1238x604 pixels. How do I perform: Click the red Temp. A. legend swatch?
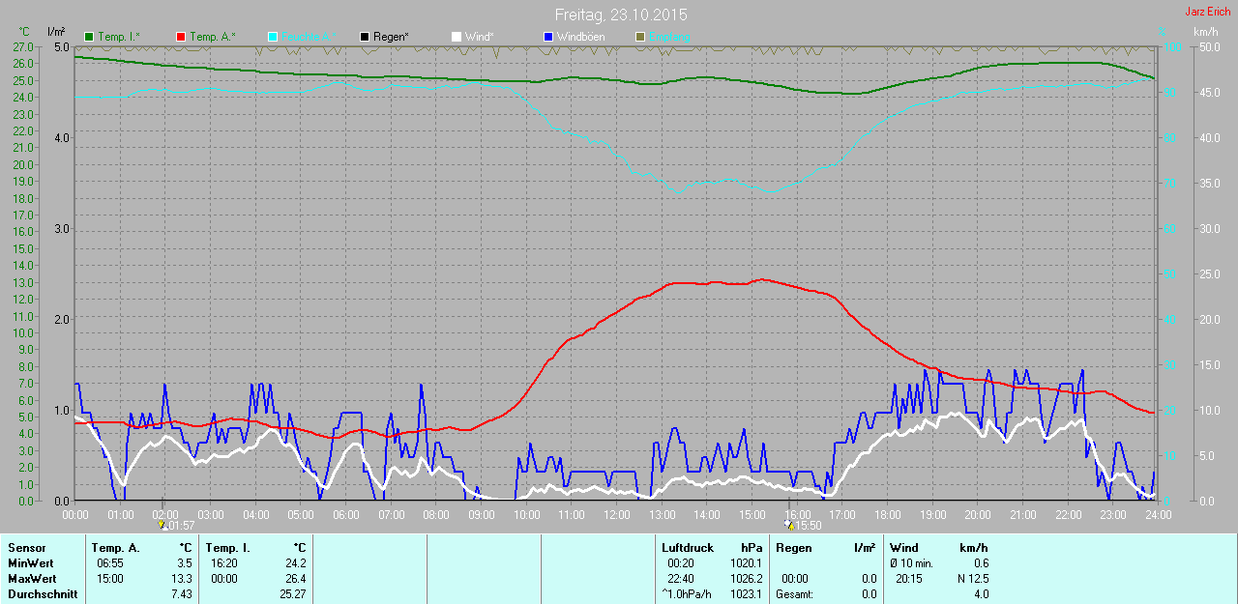[181, 37]
